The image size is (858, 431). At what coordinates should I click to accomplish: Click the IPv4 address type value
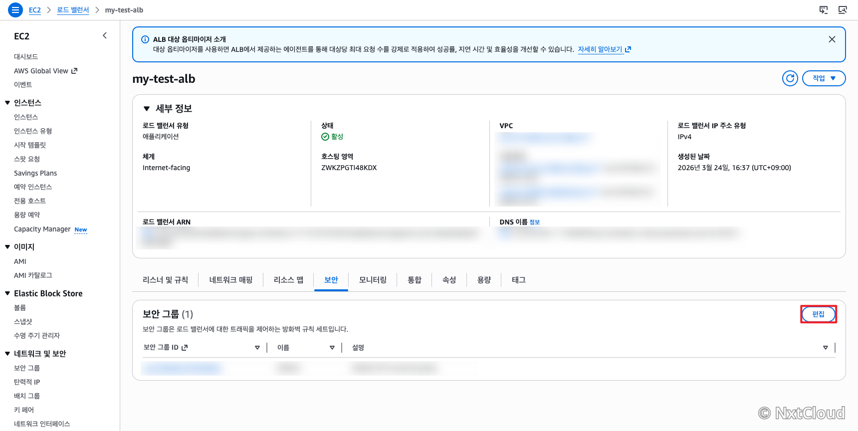684,137
